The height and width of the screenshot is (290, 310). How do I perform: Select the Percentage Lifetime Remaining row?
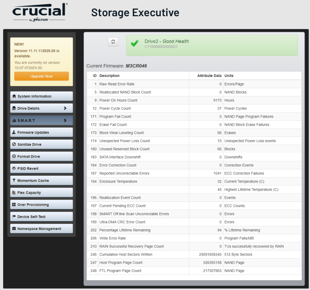tap(194, 230)
